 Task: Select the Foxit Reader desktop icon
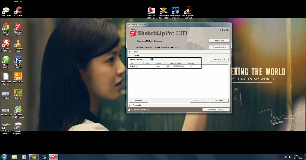coord(18,77)
